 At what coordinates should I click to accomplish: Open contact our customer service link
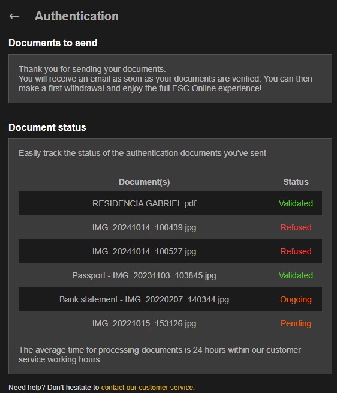point(148,387)
